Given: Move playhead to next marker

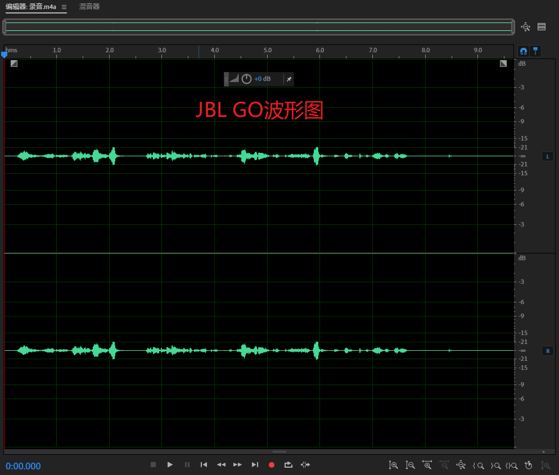Looking at the screenshot, I should click(x=255, y=465).
